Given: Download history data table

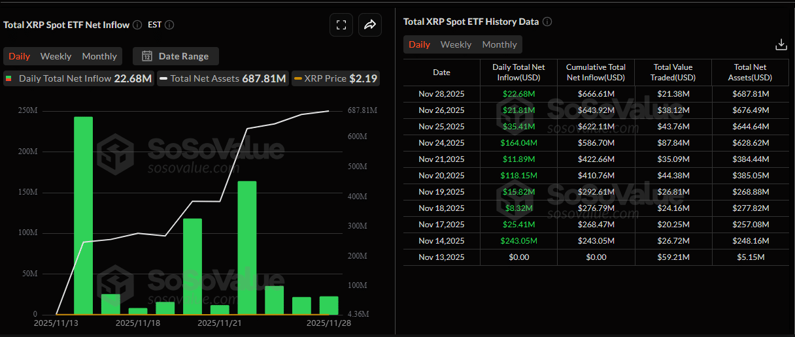Looking at the screenshot, I should 781,44.
